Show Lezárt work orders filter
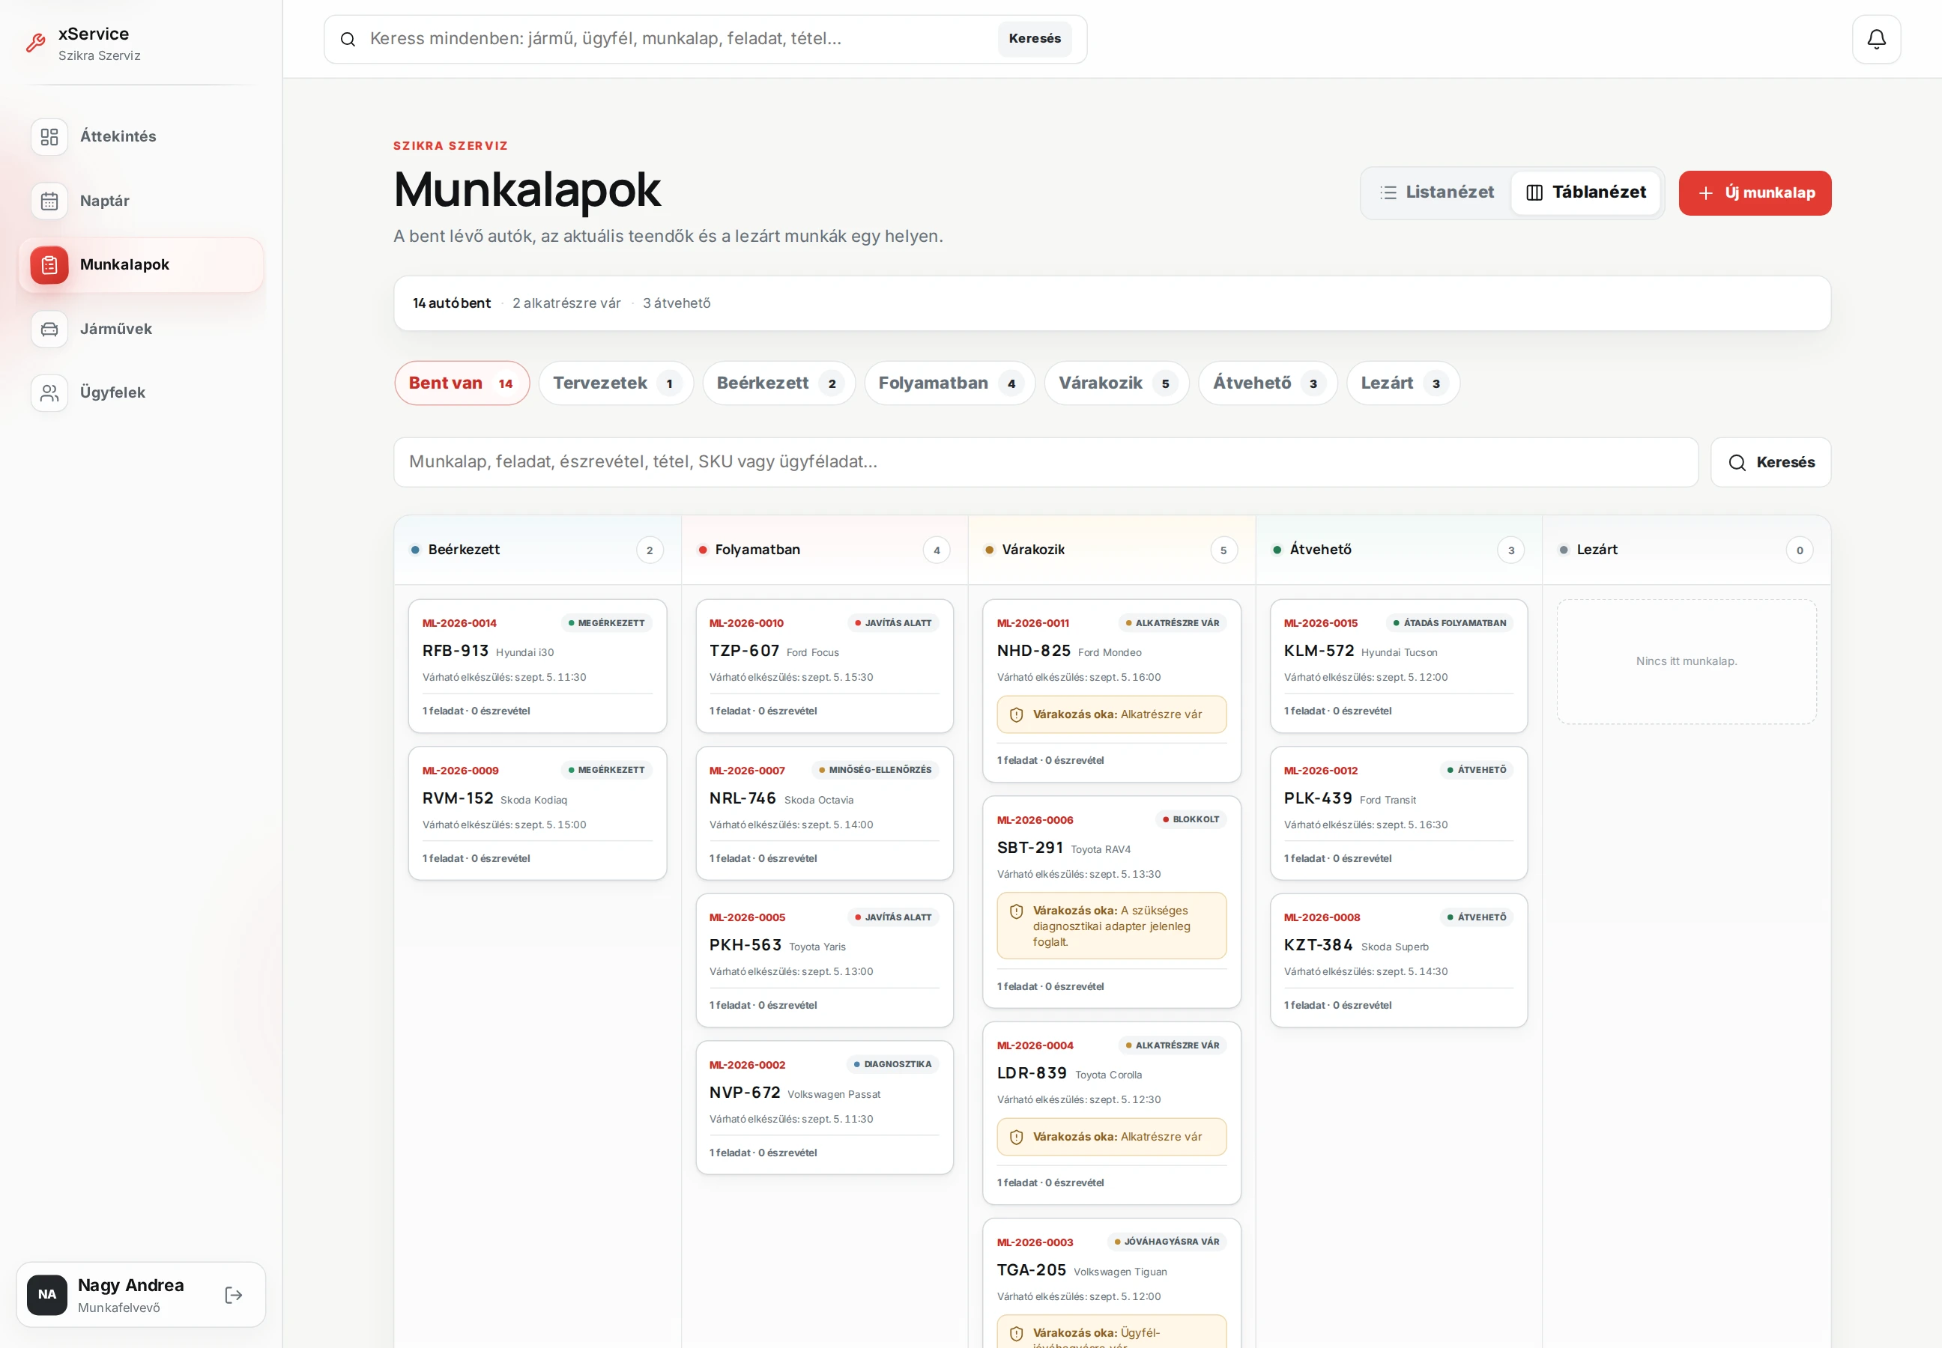The image size is (1942, 1348). 1403,383
